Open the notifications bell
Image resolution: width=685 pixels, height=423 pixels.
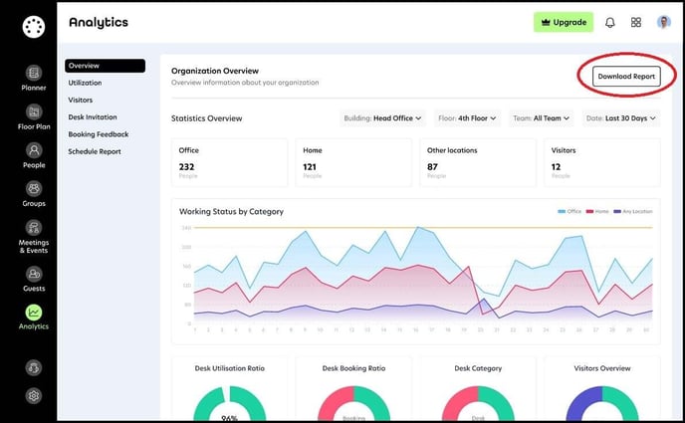[x=610, y=22]
